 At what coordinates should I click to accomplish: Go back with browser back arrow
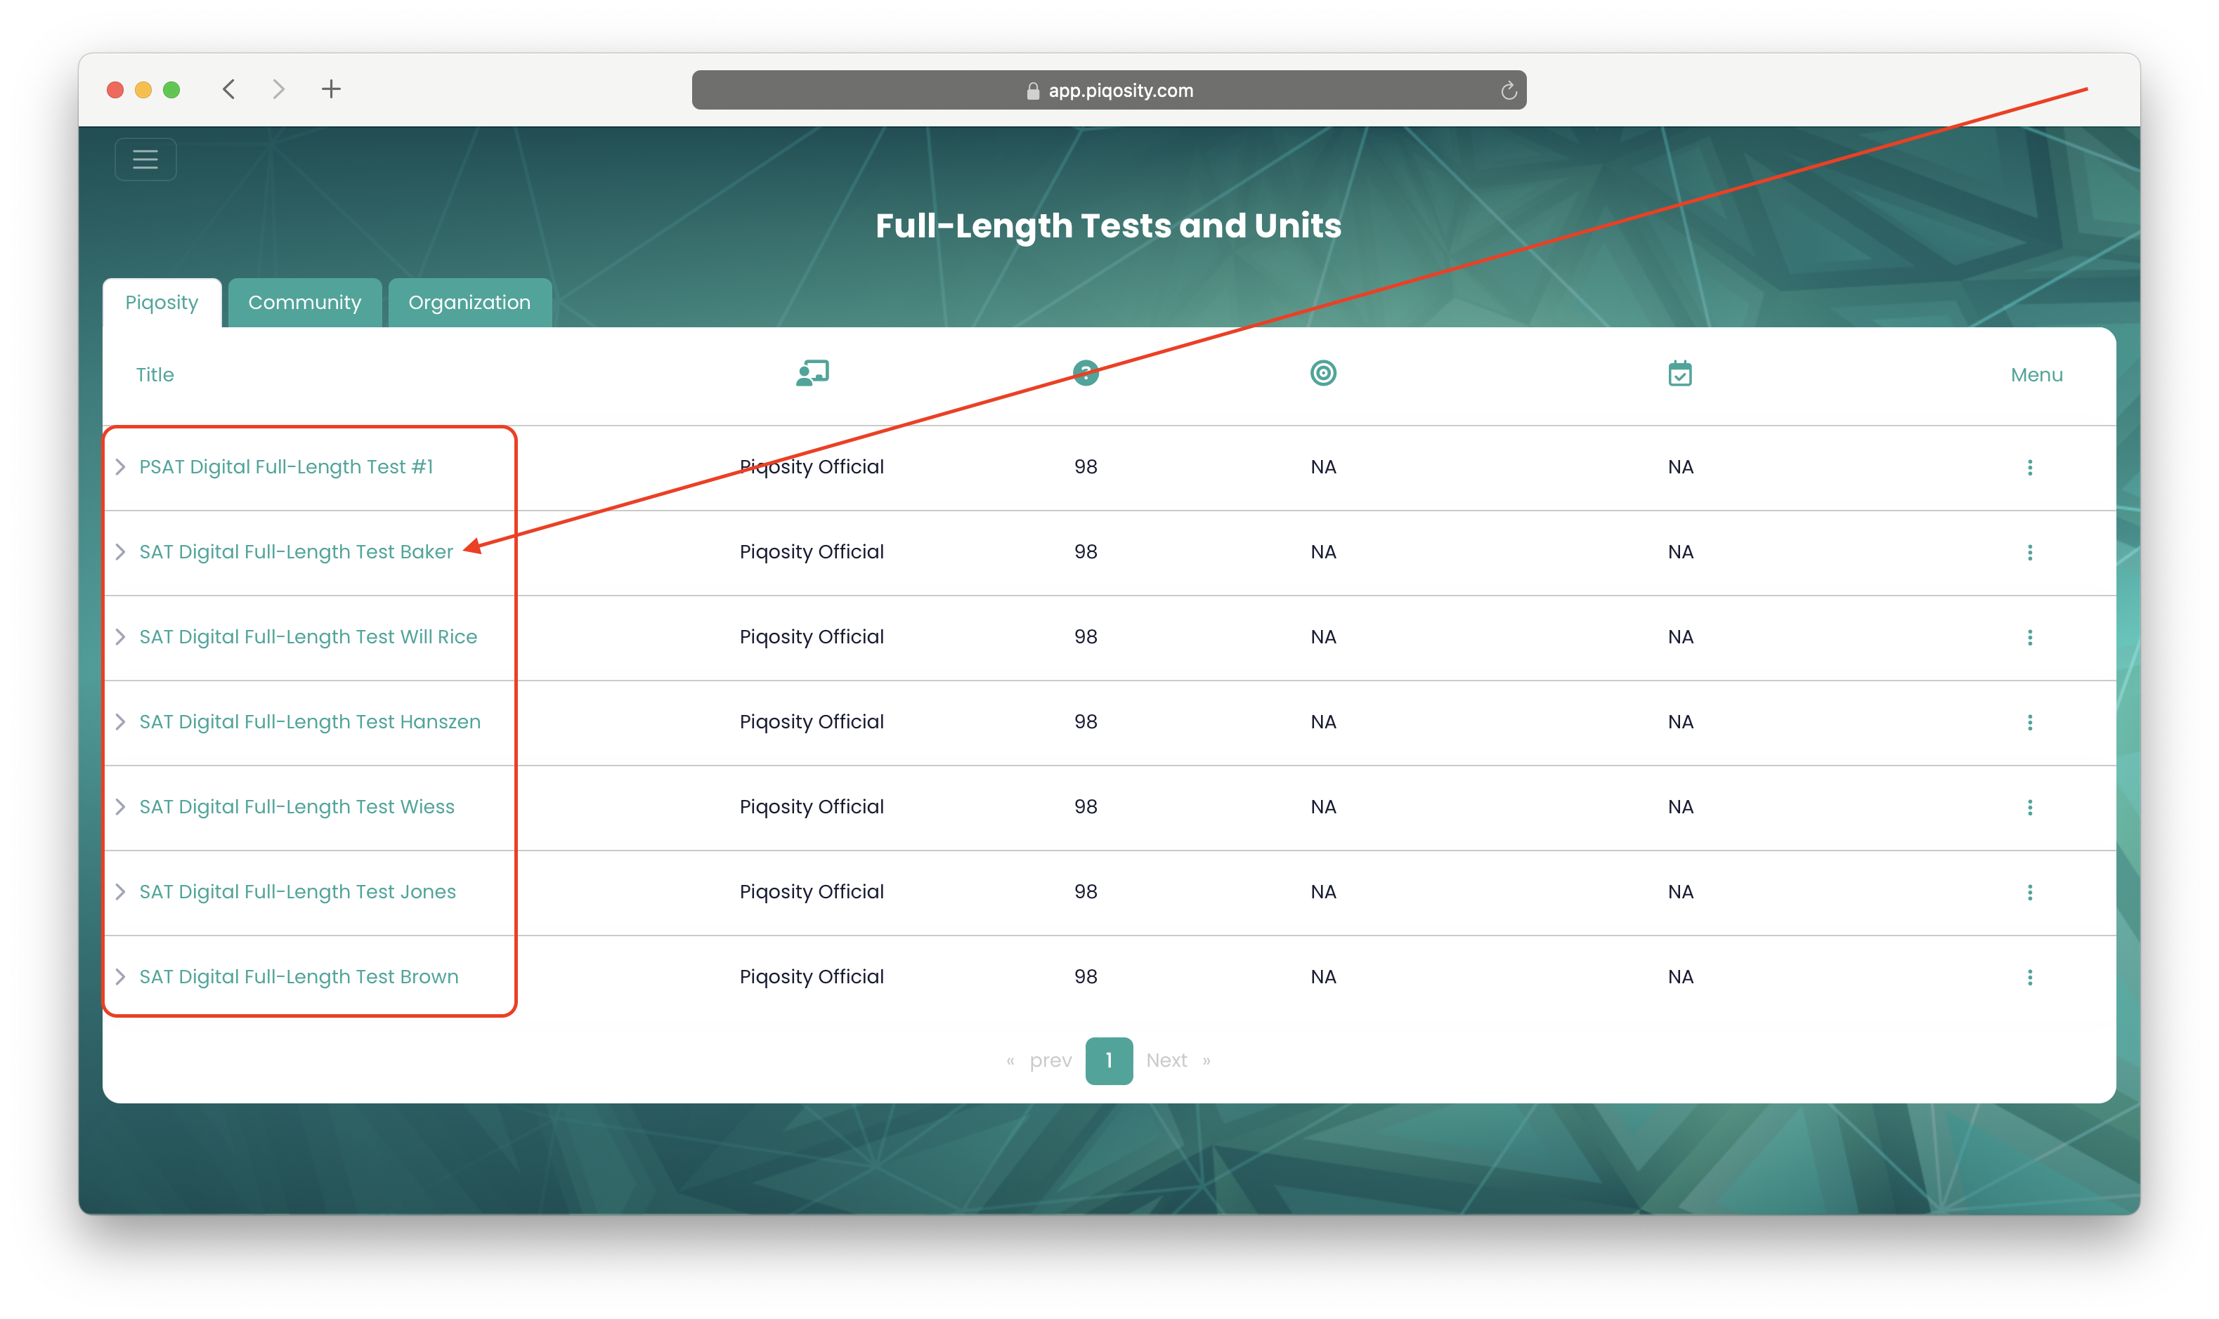coord(228,89)
